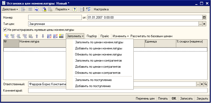Open Ответственный record with magnifier icon
This screenshot has height=103, width=211.
click(x=205, y=84)
